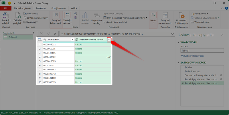Open the Dodano kolumnę niestandard... gear
229x115 pixels.
[221, 75]
